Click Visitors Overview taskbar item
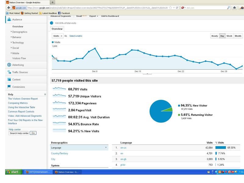Screen dimensions: 244x183 [67, 172]
